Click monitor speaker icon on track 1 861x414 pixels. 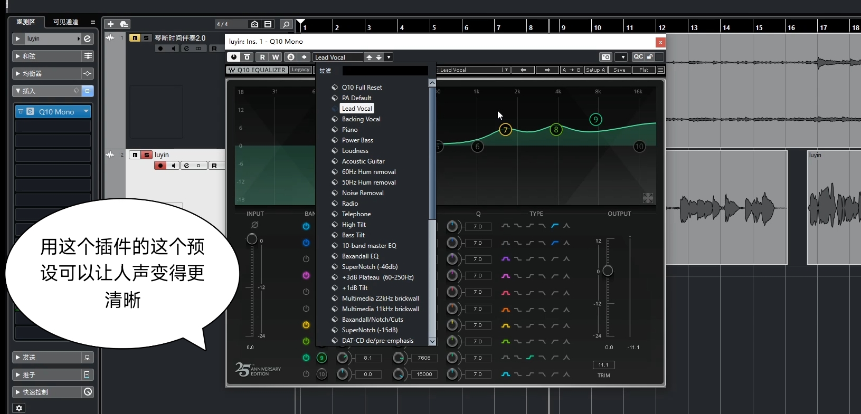[173, 49]
